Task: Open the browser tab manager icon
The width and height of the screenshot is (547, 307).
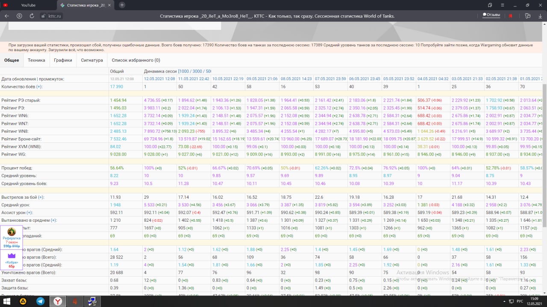Action: click(x=490, y=5)
